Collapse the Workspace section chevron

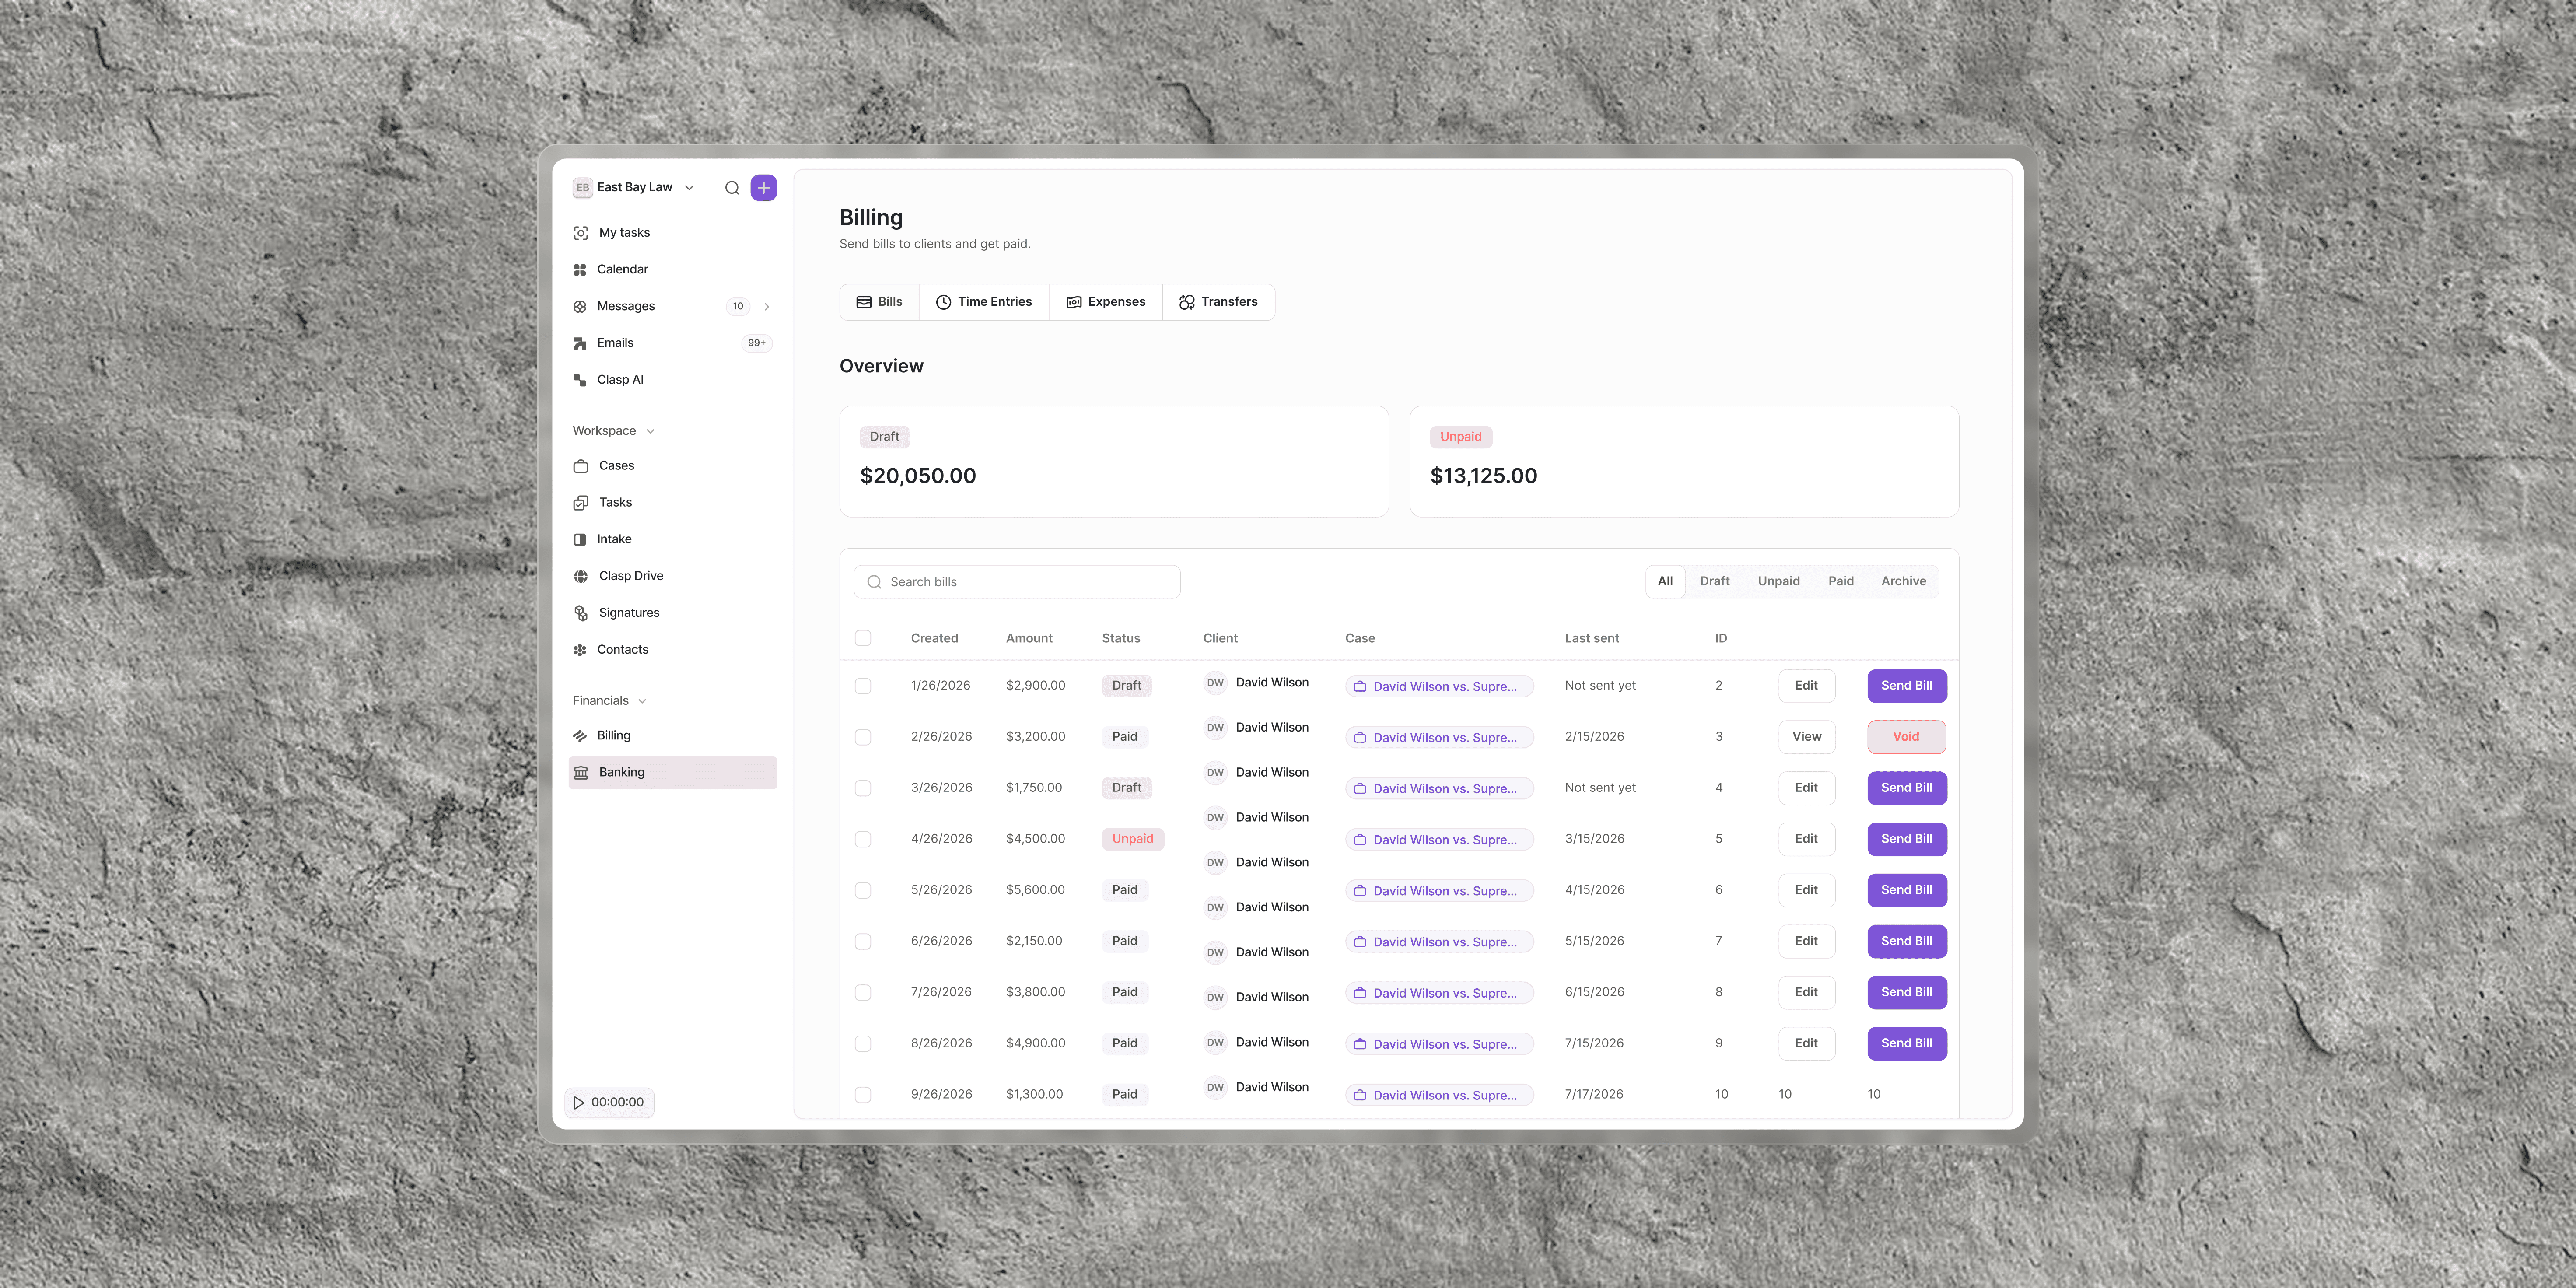point(650,431)
